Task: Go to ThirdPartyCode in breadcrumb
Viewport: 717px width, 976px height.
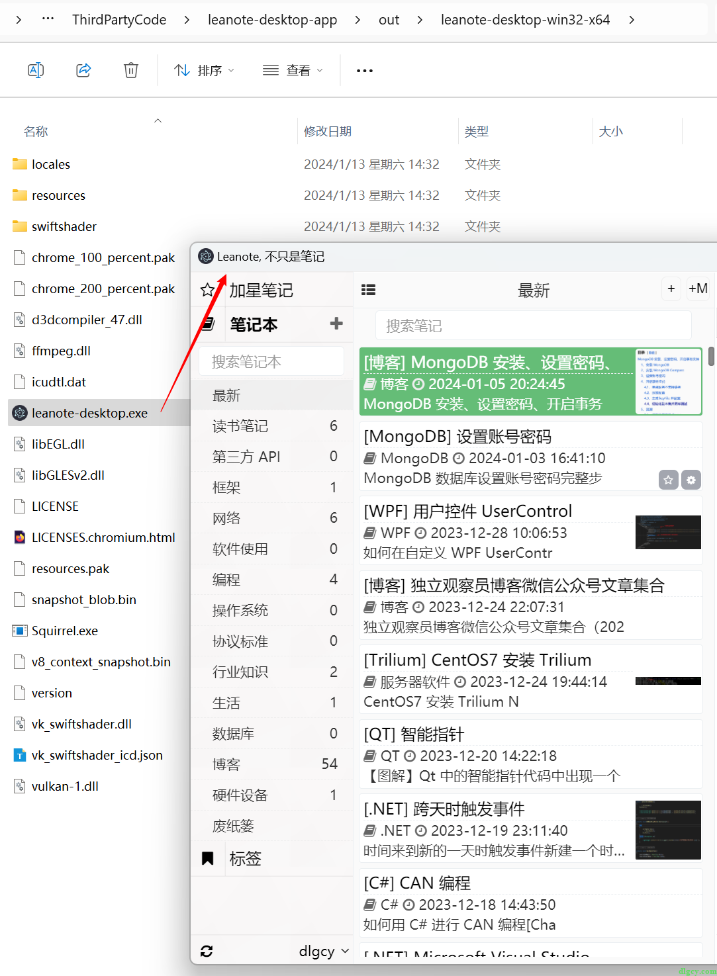Action: (x=119, y=19)
